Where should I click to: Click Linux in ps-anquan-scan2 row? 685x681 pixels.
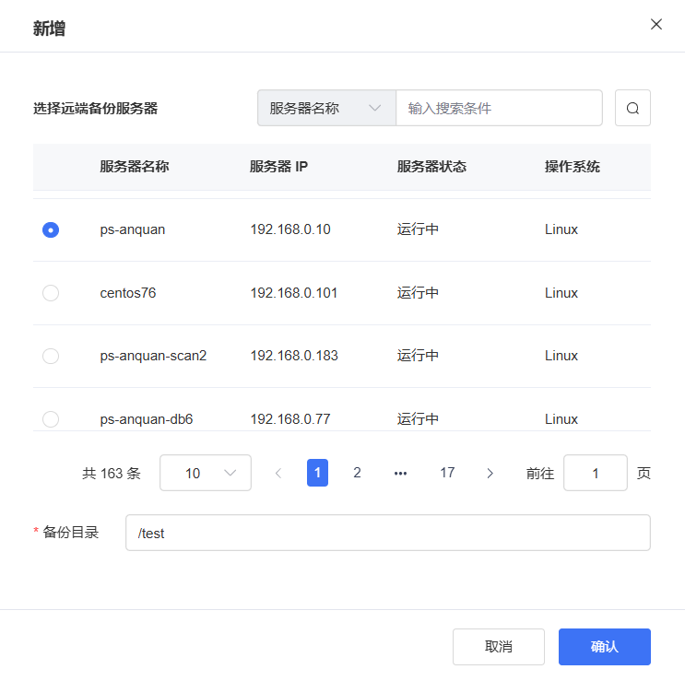point(561,356)
